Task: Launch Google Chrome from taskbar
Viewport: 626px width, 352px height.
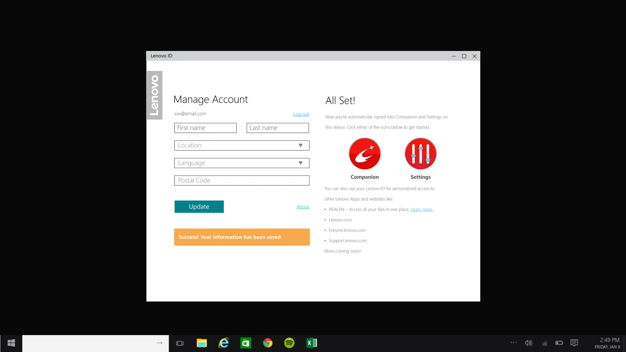Action: tap(268, 343)
